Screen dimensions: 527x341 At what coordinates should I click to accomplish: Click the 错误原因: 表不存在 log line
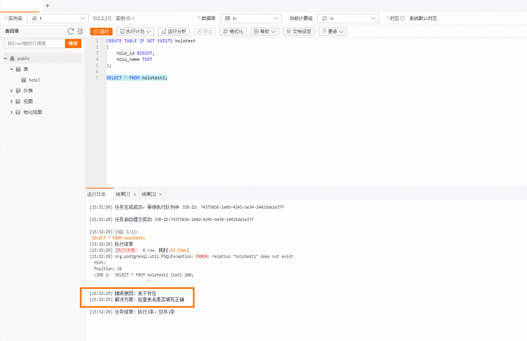[x=123, y=293]
